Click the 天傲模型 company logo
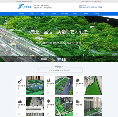118x117 pixels. point(24,7)
